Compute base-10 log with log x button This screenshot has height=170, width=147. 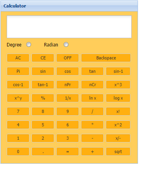pyautogui.click(x=118, y=98)
